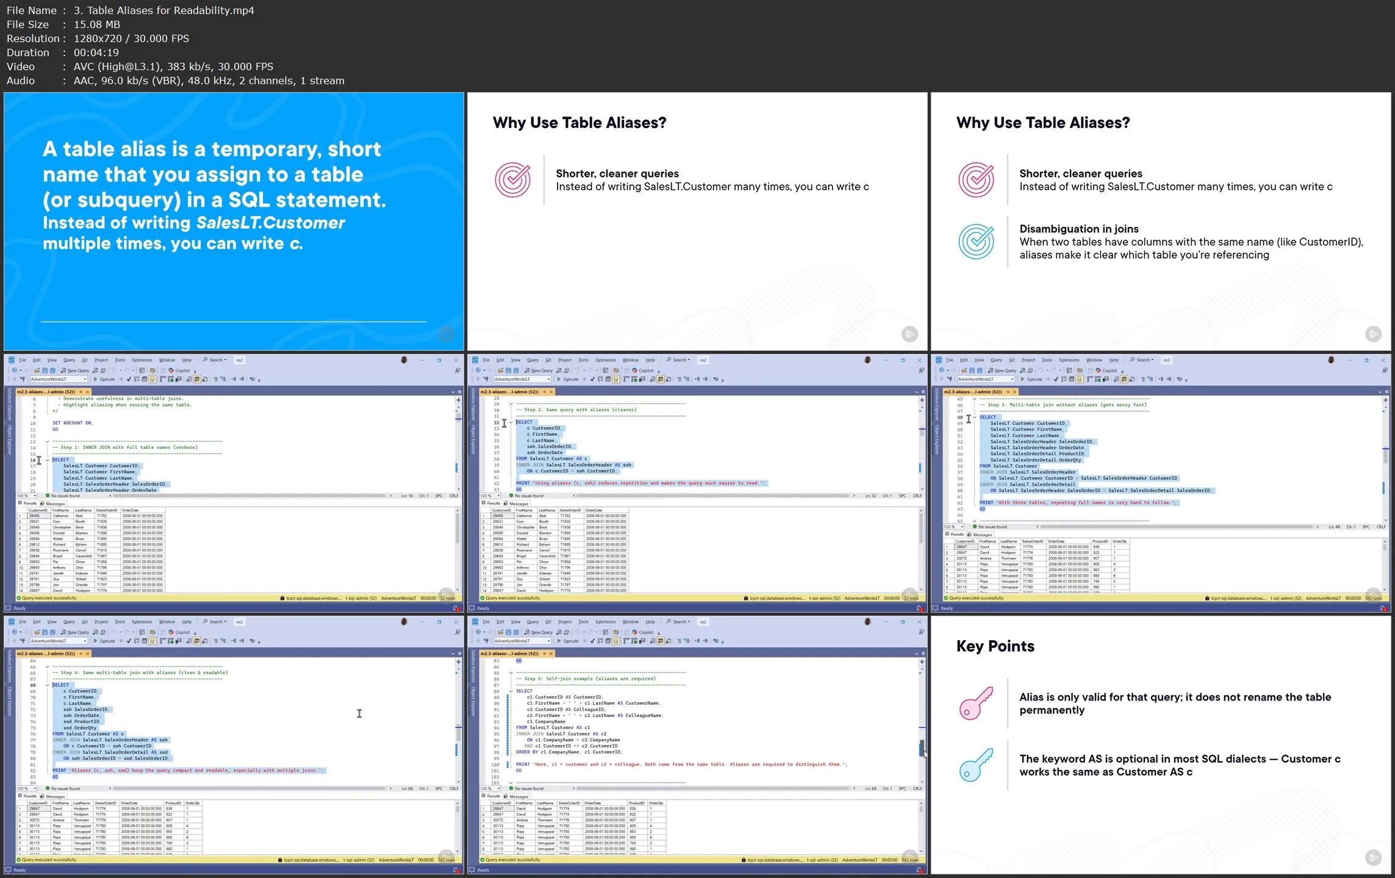Click the Execute button in the Step 1 window

click(104, 380)
